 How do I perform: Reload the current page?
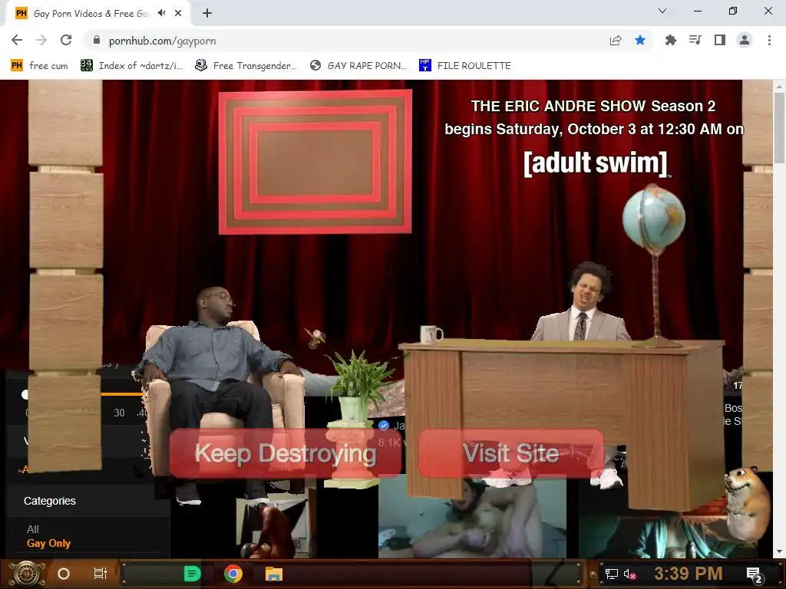coord(66,40)
